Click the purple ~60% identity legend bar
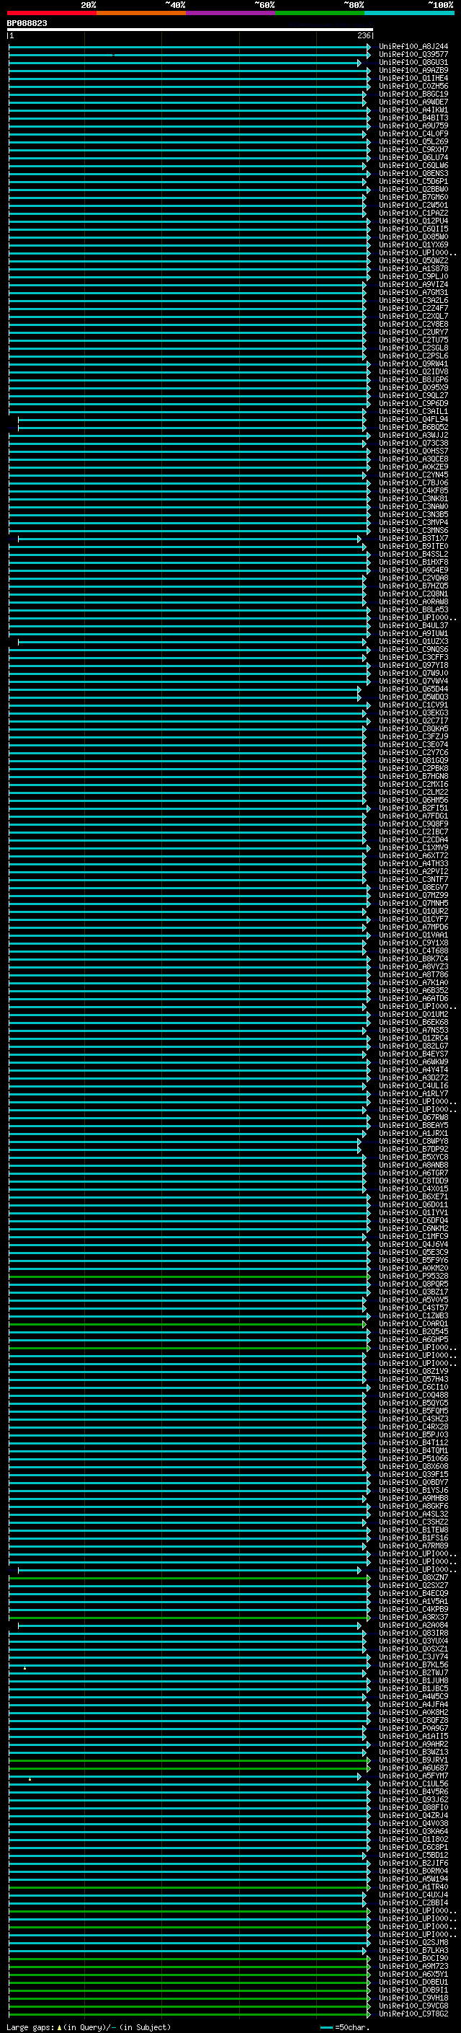The image size is (461, 2033). pyautogui.click(x=230, y=13)
